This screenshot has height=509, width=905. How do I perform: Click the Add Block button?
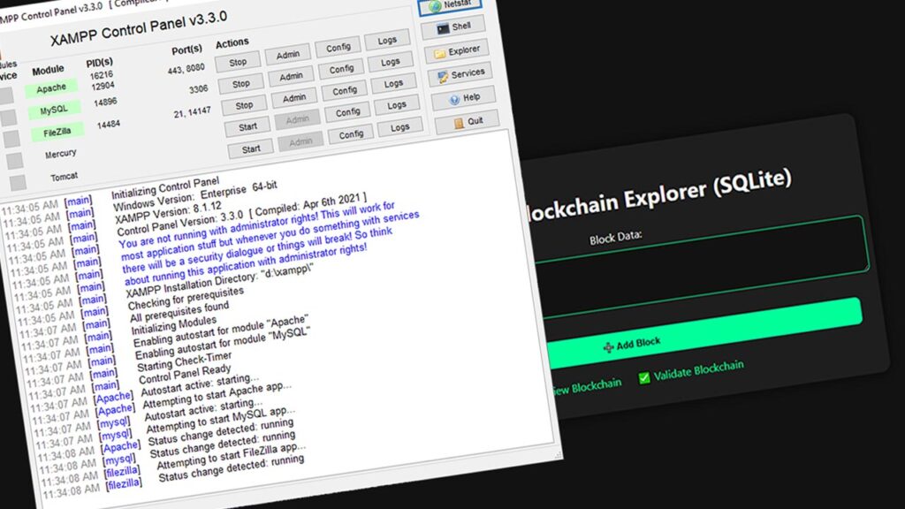tap(704, 333)
